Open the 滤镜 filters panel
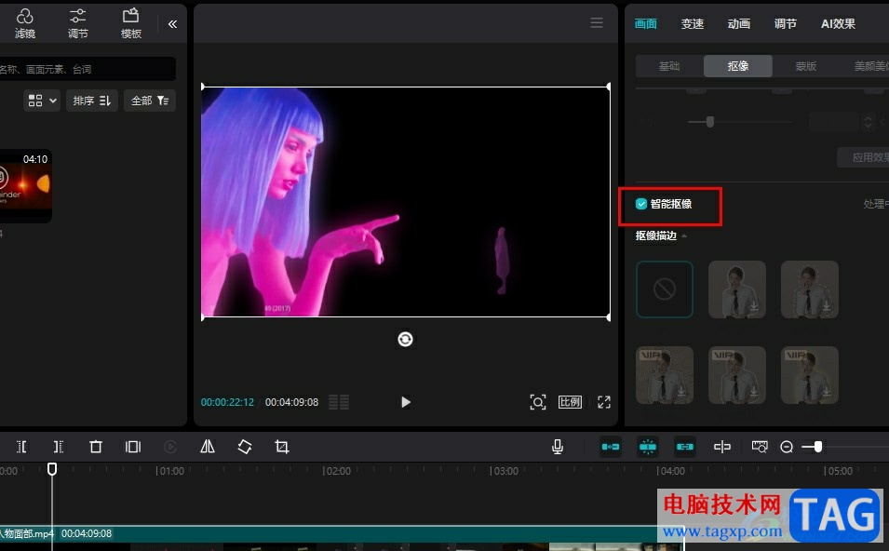889x551 pixels. point(24,23)
